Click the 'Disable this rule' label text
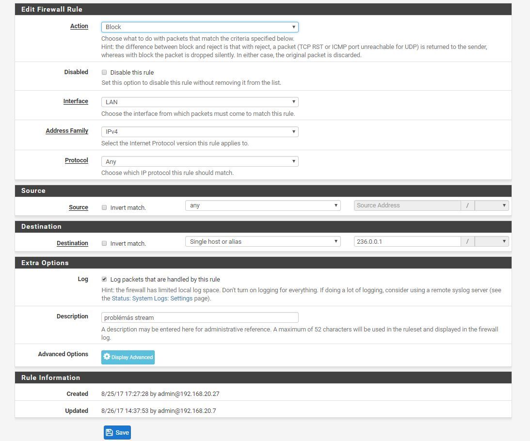 (x=132, y=72)
